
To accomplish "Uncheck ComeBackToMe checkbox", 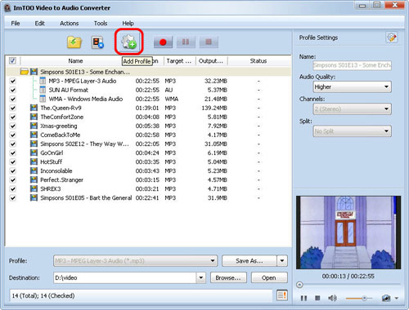I will pyautogui.click(x=12, y=135).
